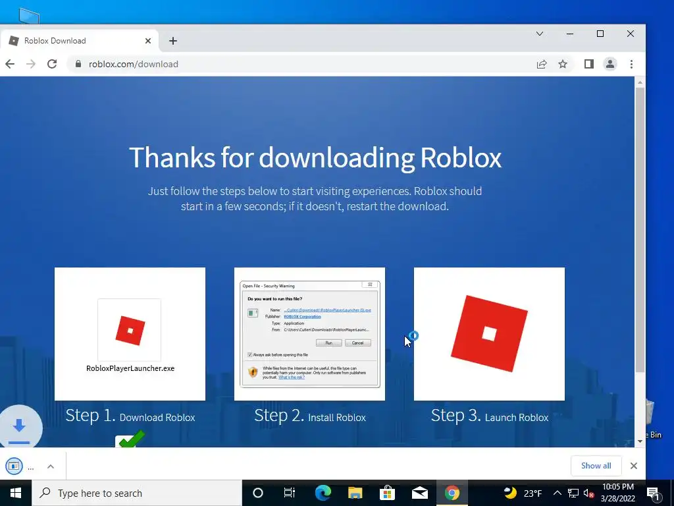Open a new browser tab

tap(173, 41)
